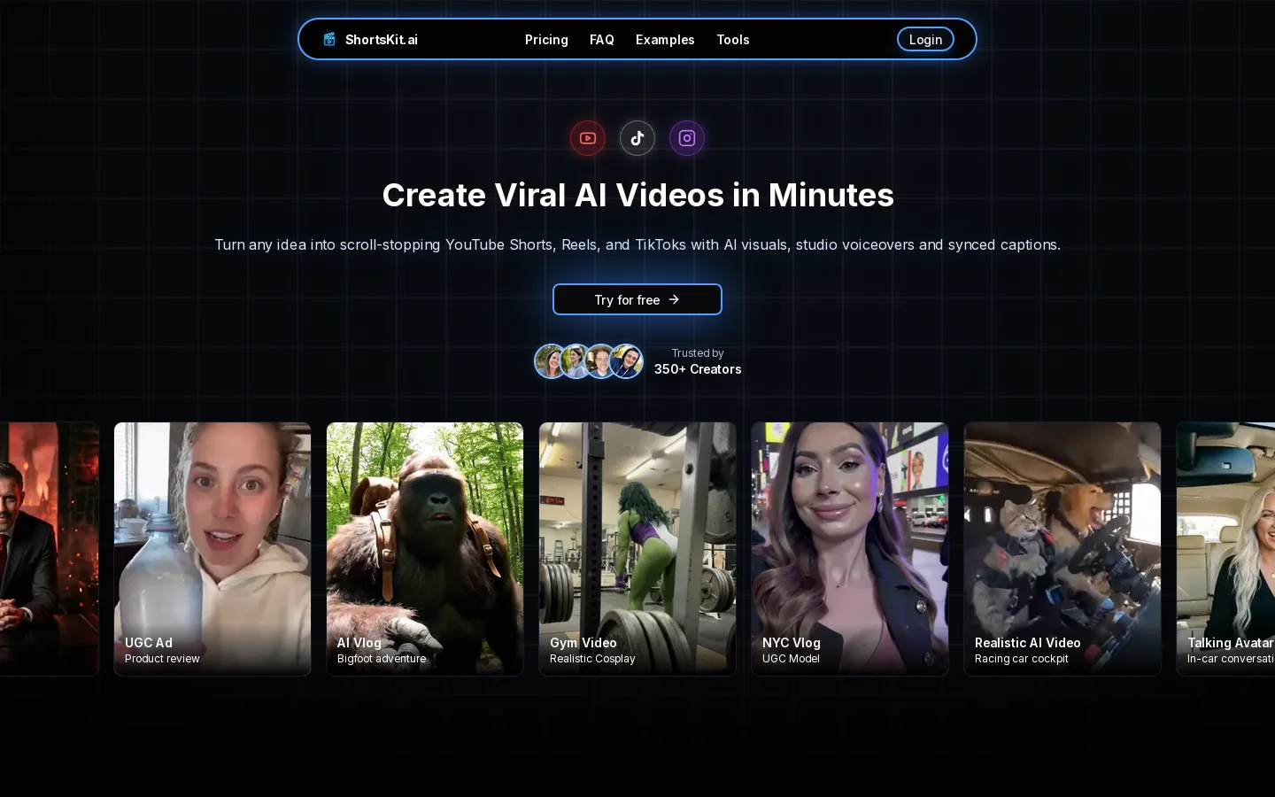Image resolution: width=1275 pixels, height=797 pixels.
Task: Click the "UGC Model" caption
Action: click(791, 659)
